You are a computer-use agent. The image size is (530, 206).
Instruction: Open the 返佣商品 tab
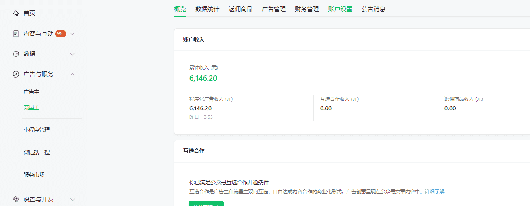click(x=241, y=9)
